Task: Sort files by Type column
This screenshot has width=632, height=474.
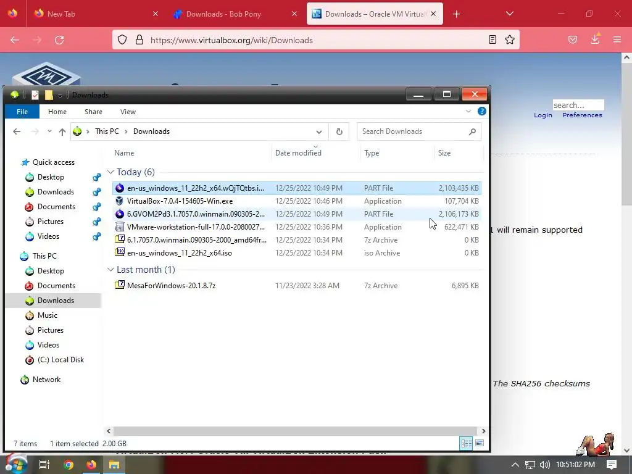Action: (x=372, y=153)
